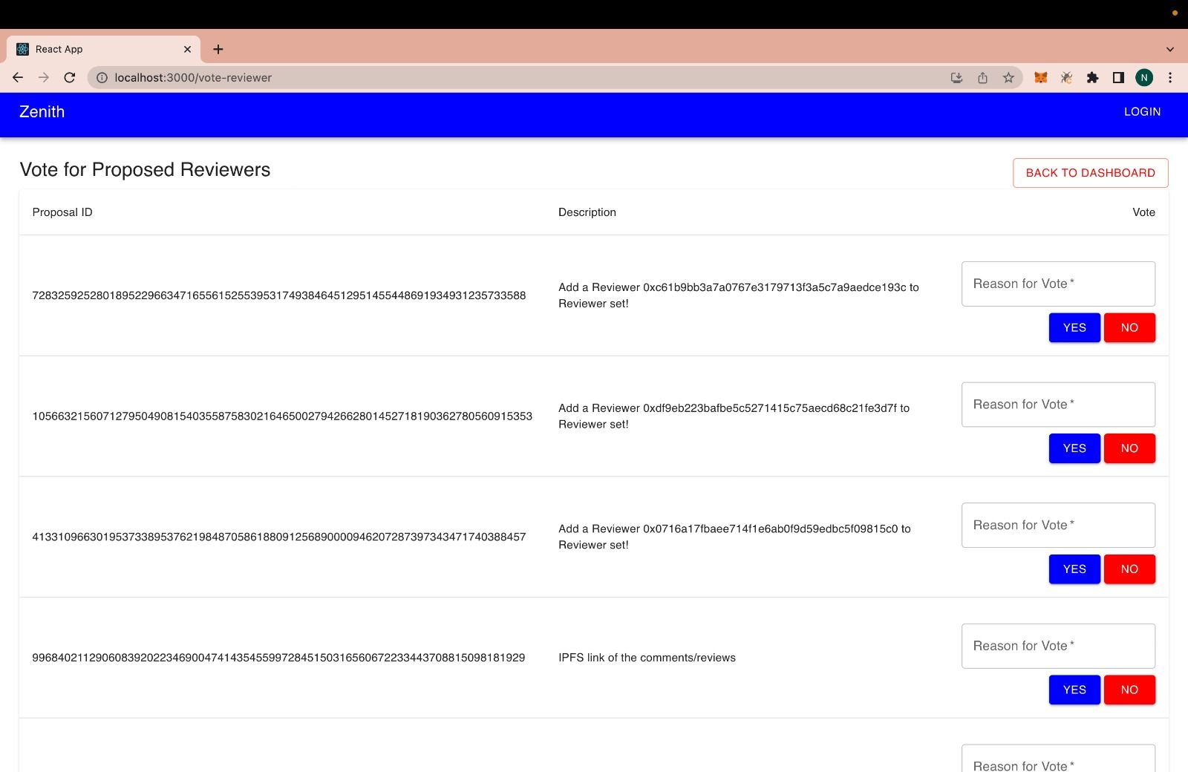
Task: Focus Reason for Vote for proposal 7283259...
Action: (x=1058, y=284)
